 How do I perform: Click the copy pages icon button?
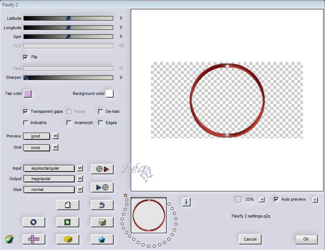[68, 205]
